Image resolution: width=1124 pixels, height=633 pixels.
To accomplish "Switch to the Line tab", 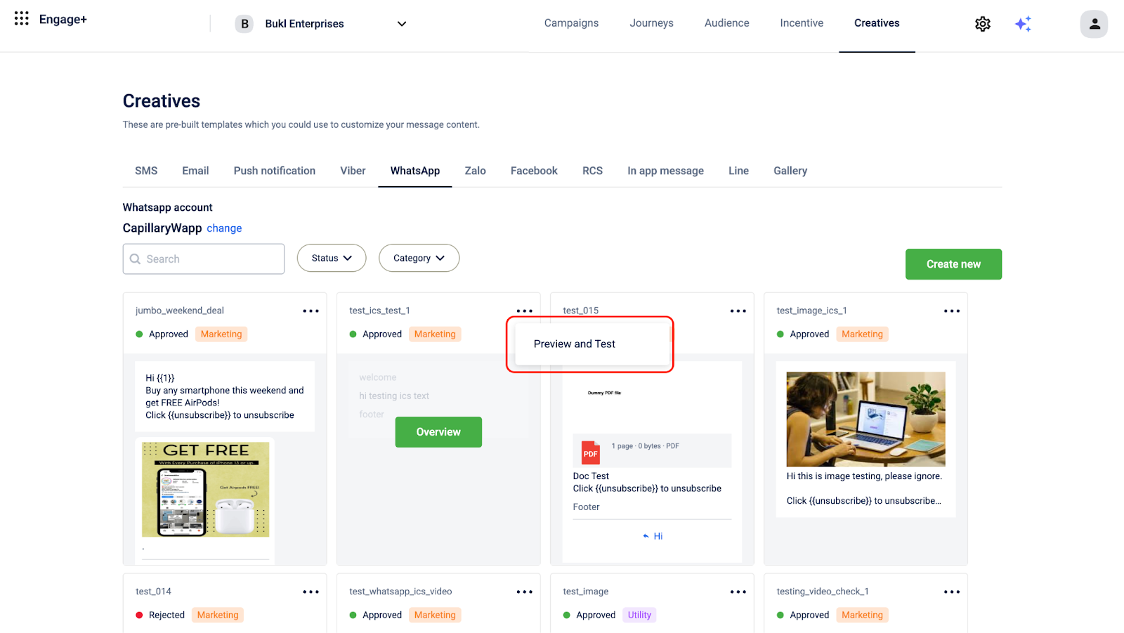I will click(738, 171).
